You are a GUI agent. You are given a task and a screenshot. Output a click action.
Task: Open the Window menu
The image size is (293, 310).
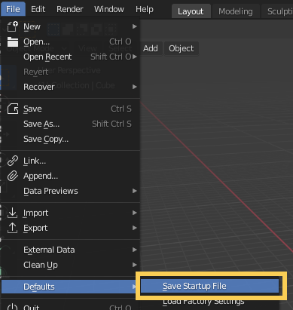(x=109, y=9)
